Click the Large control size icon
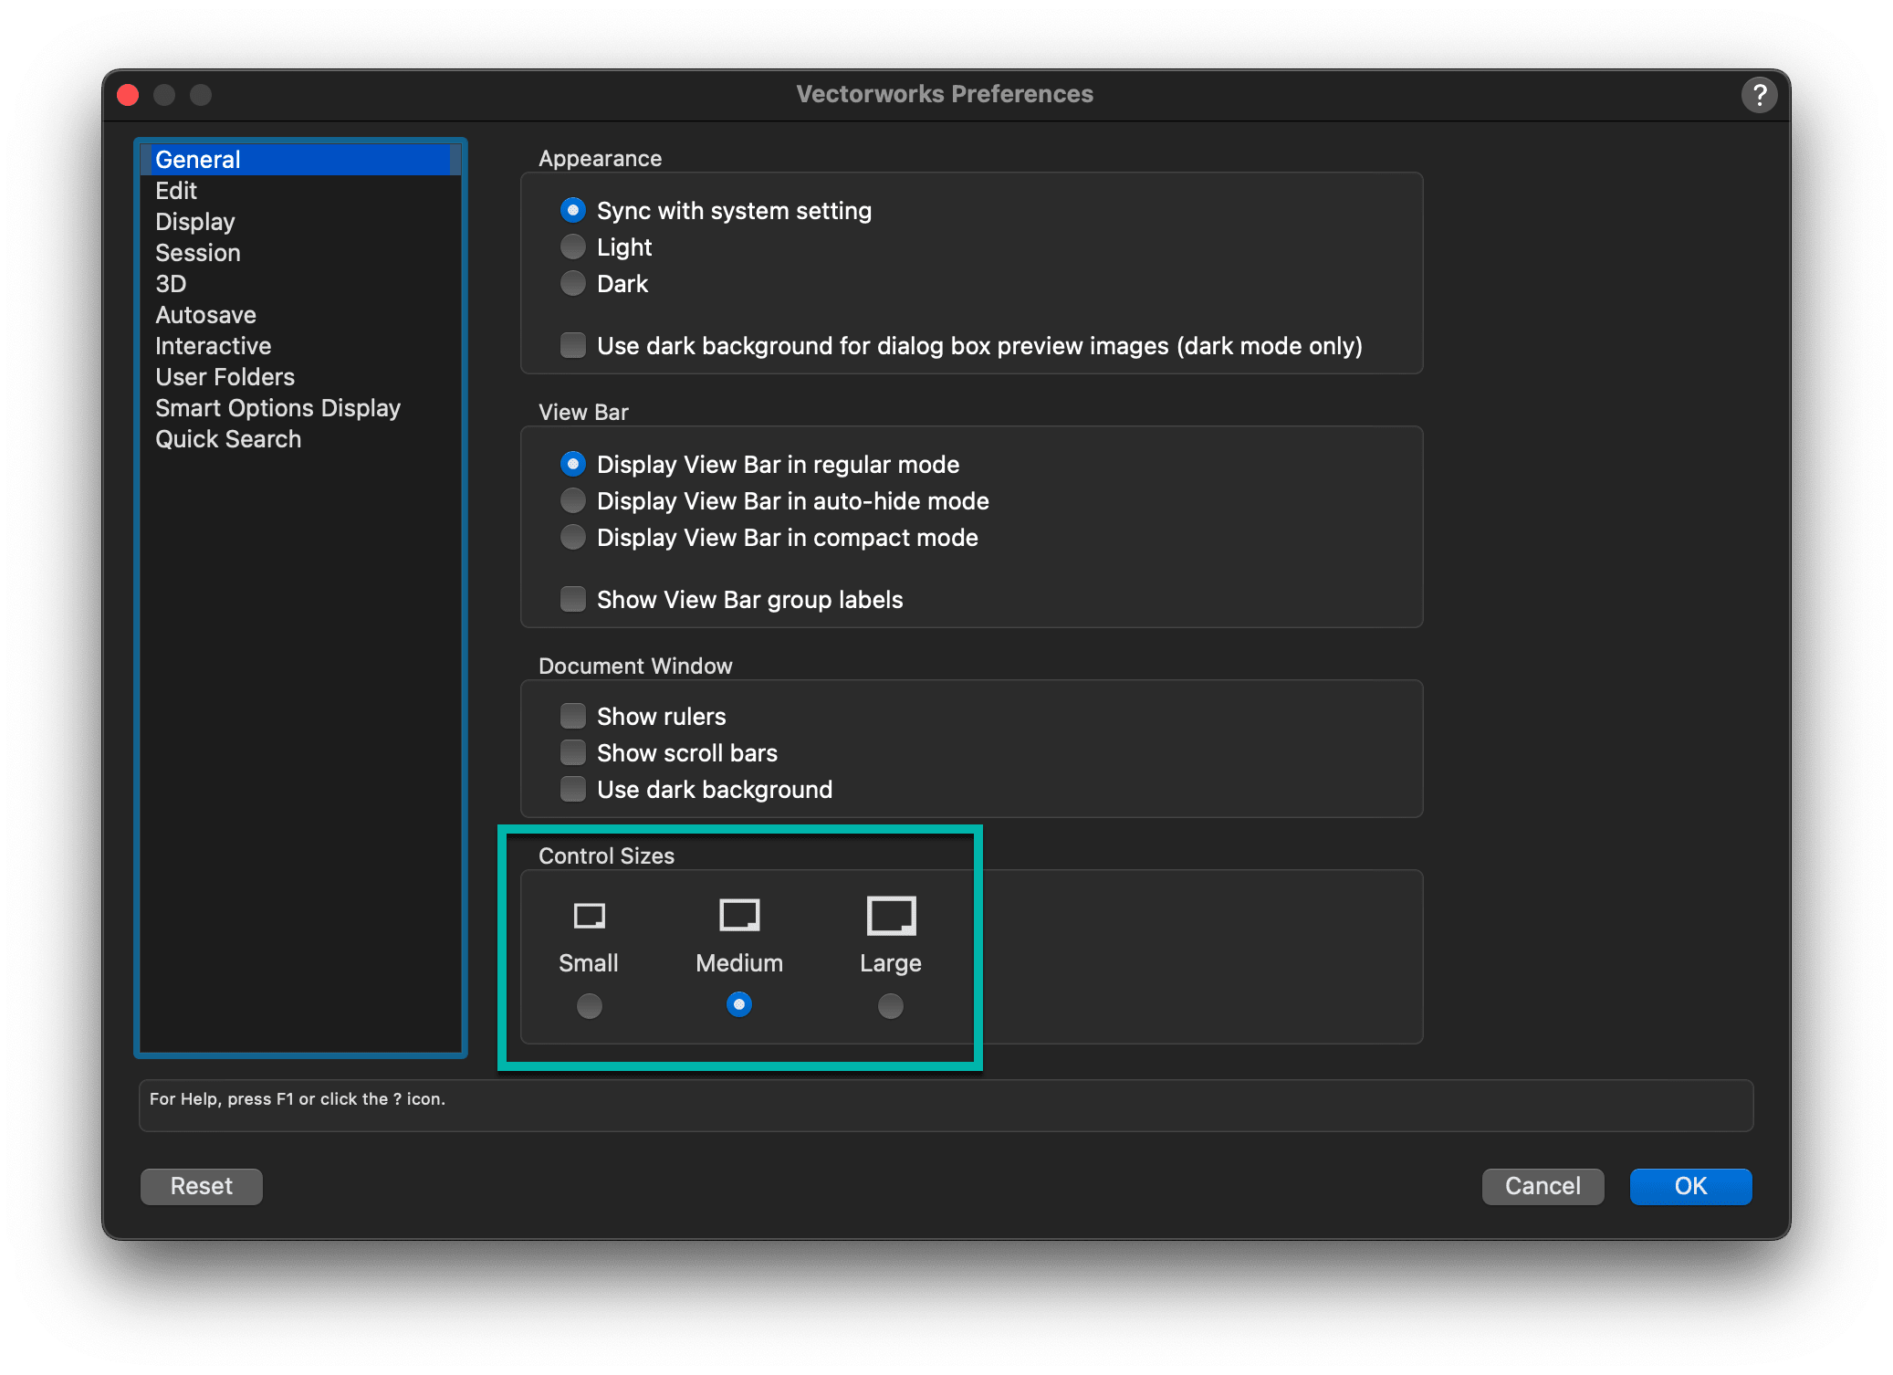This screenshot has width=1893, height=1375. coord(891,915)
